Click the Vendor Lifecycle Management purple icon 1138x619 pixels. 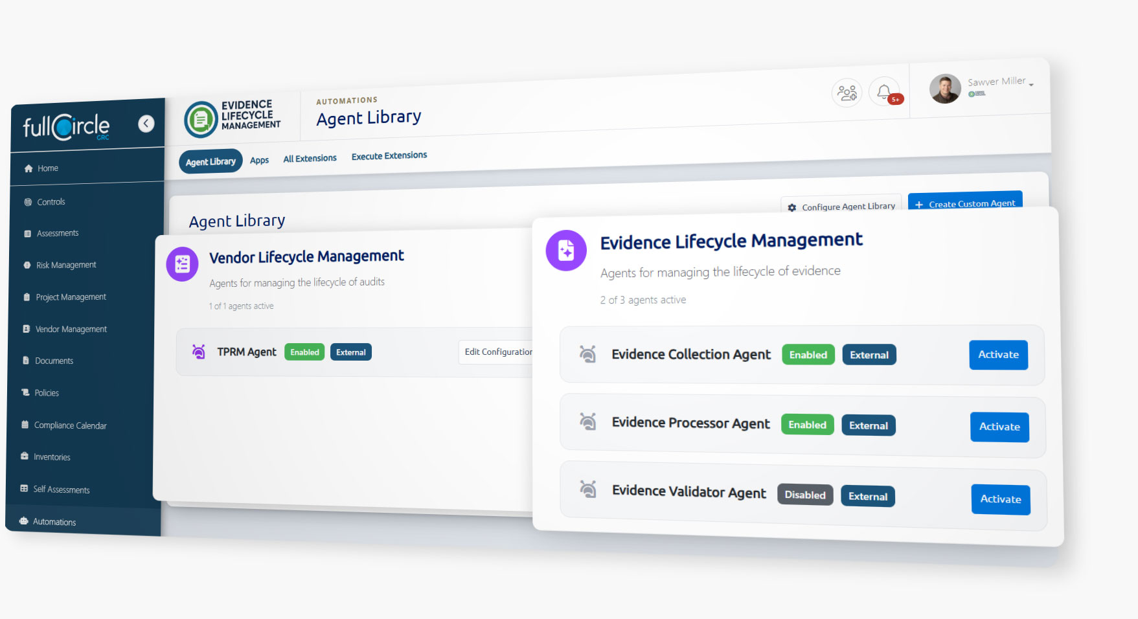coord(183,264)
